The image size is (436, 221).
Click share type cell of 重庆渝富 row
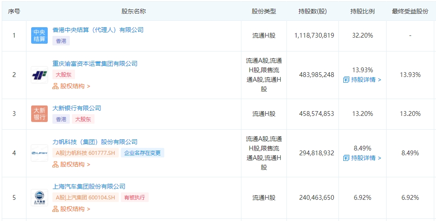pos(264,75)
